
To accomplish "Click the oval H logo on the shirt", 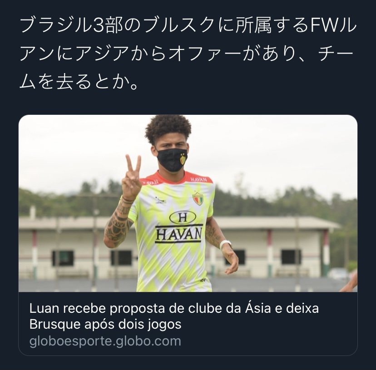I will [x=183, y=217].
